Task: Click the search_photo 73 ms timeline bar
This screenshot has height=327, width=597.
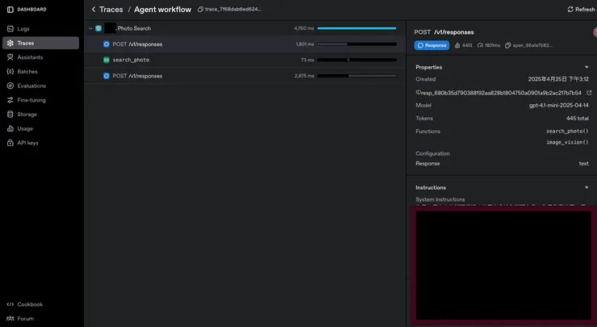Action: coord(357,60)
